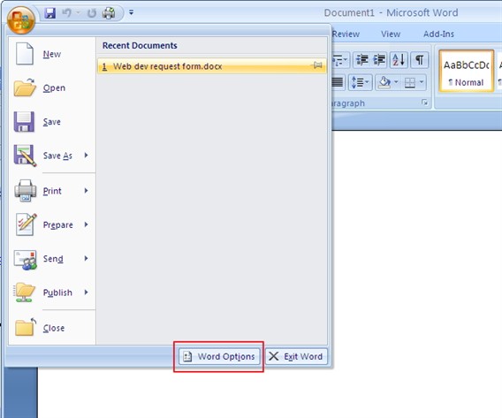502x418 pixels.
Task: Pin Web dev request form.docx to recent list
Action: click(x=317, y=65)
